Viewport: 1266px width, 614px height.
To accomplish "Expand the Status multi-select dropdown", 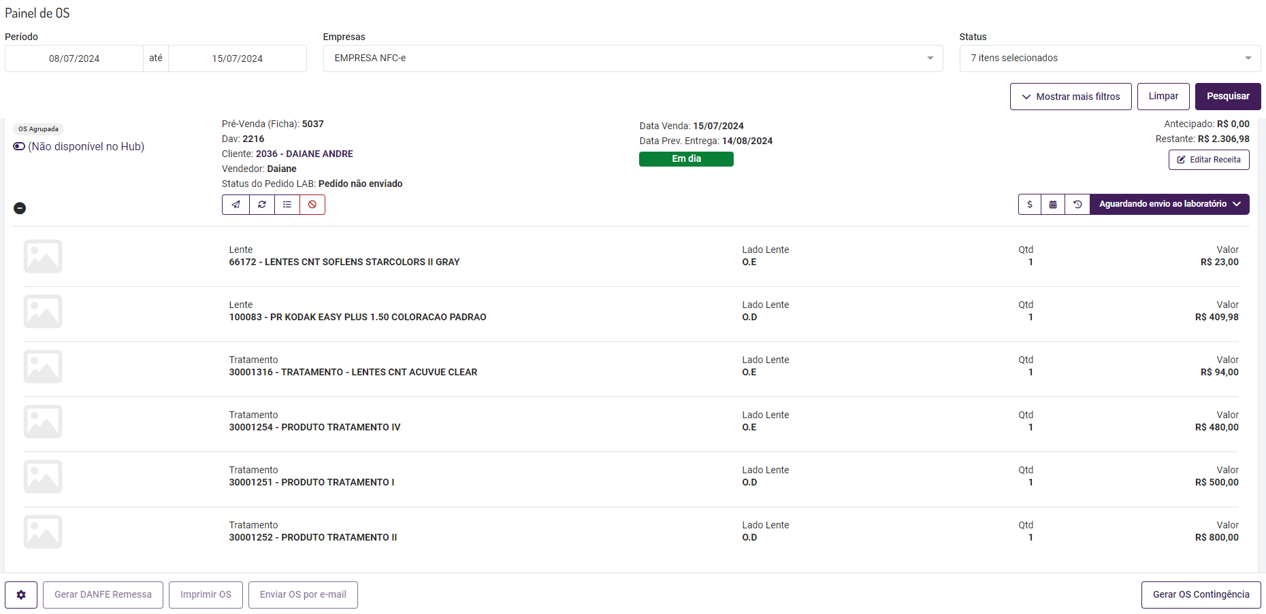I will (x=1109, y=58).
